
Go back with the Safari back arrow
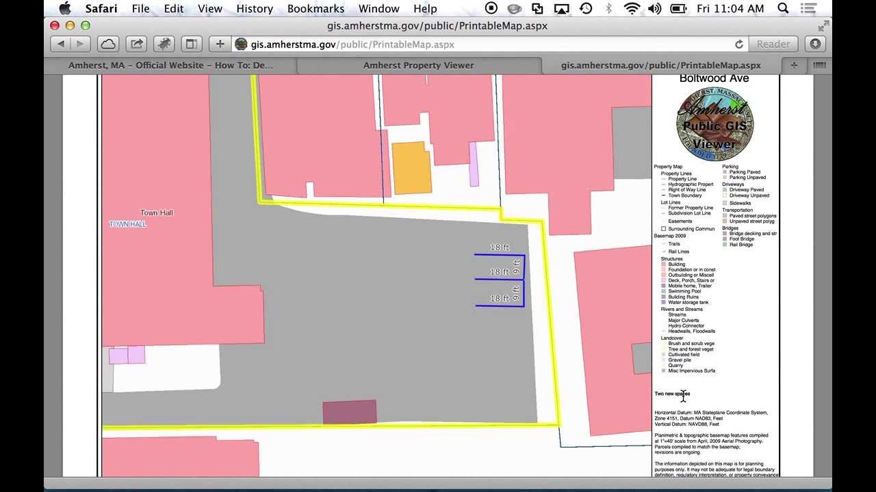(61, 44)
